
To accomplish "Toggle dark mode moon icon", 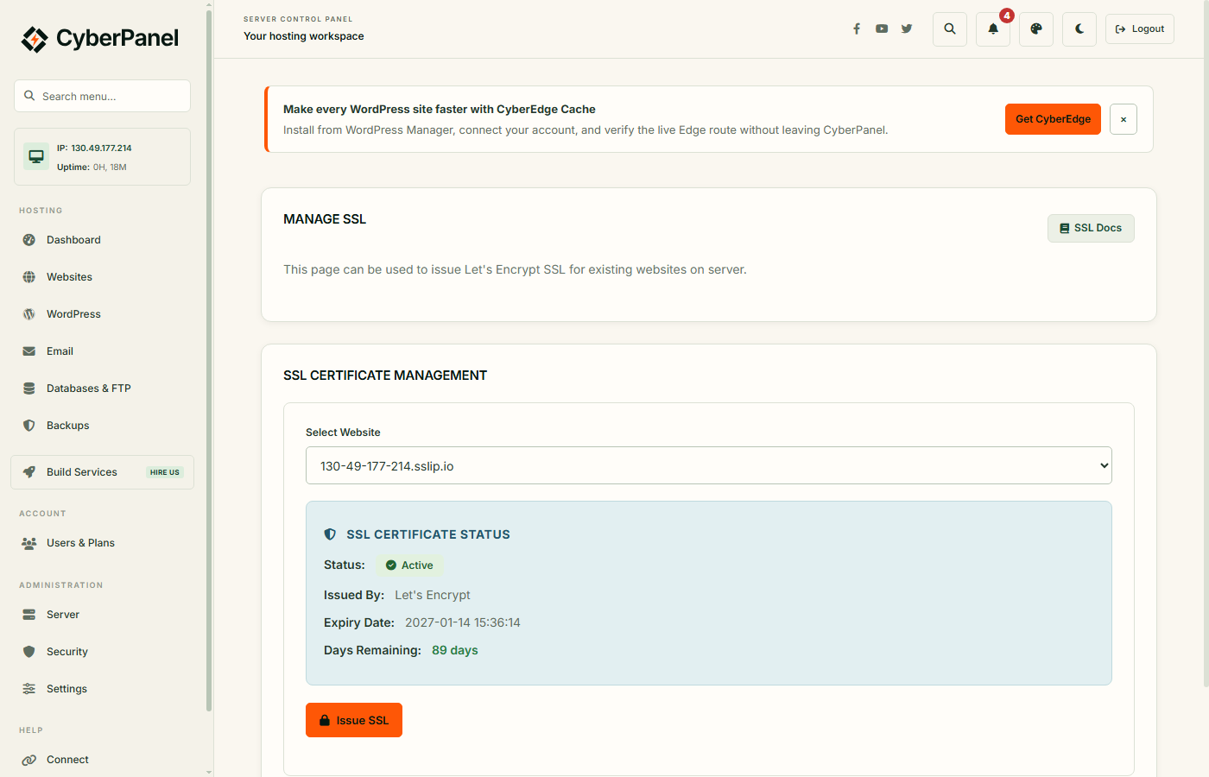I will pos(1079,29).
